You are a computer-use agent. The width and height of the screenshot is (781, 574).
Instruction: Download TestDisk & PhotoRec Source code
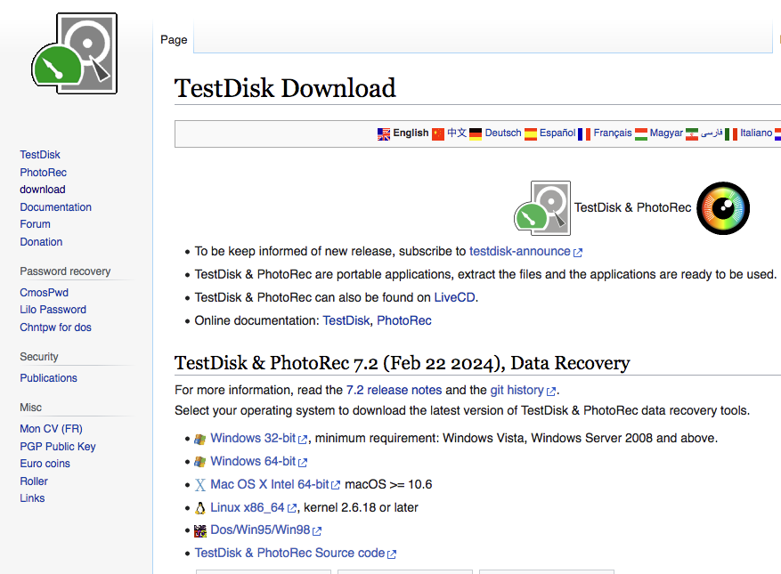click(x=290, y=554)
